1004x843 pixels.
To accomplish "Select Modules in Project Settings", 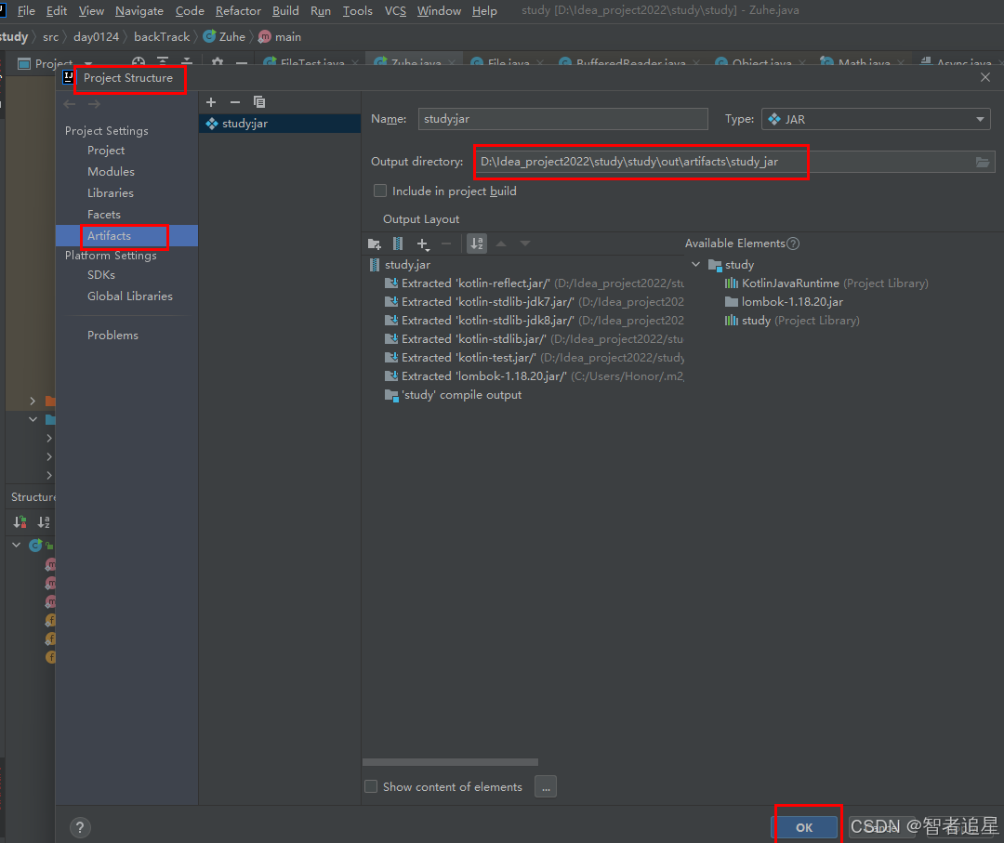I will click(111, 172).
